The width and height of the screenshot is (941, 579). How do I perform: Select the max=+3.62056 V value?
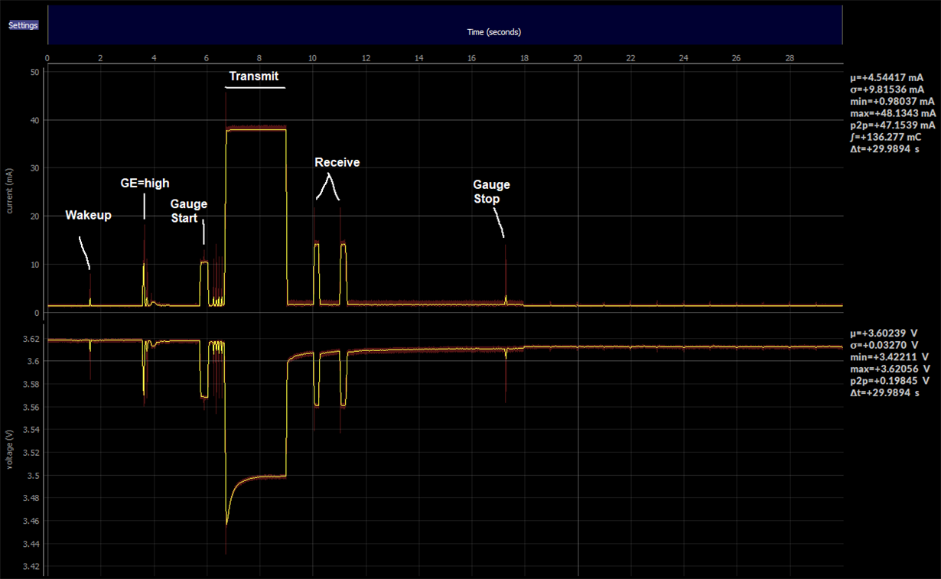(x=890, y=369)
